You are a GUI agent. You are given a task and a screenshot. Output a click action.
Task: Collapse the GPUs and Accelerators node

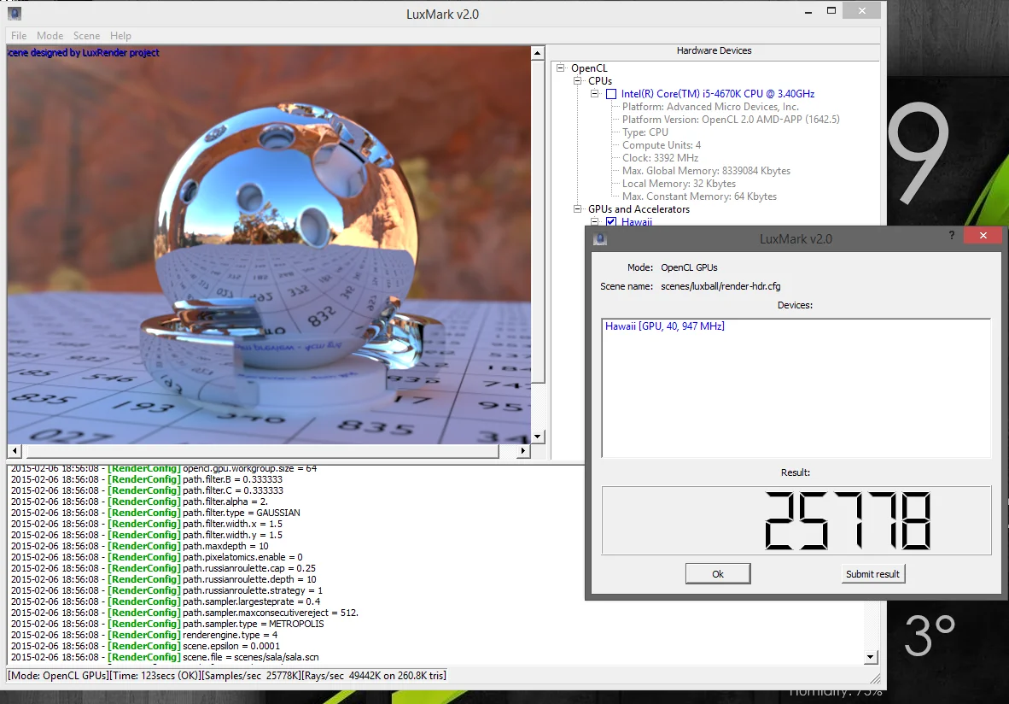coord(577,208)
